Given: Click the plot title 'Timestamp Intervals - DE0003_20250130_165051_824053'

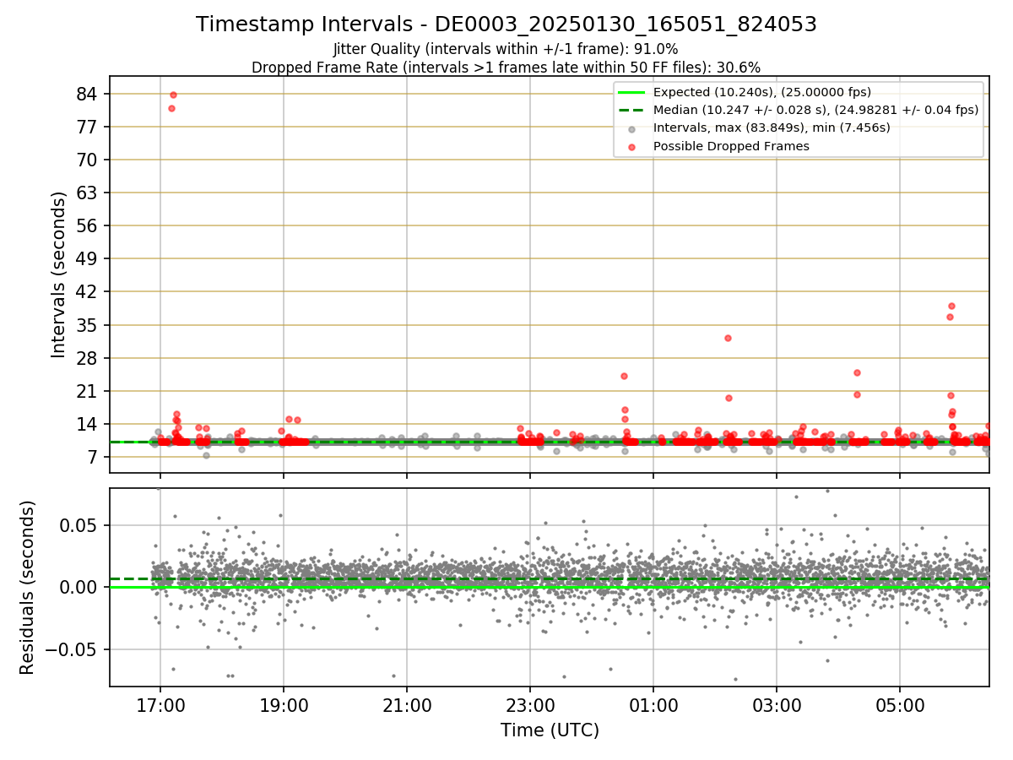Looking at the screenshot, I should click(x=506, y=24).
